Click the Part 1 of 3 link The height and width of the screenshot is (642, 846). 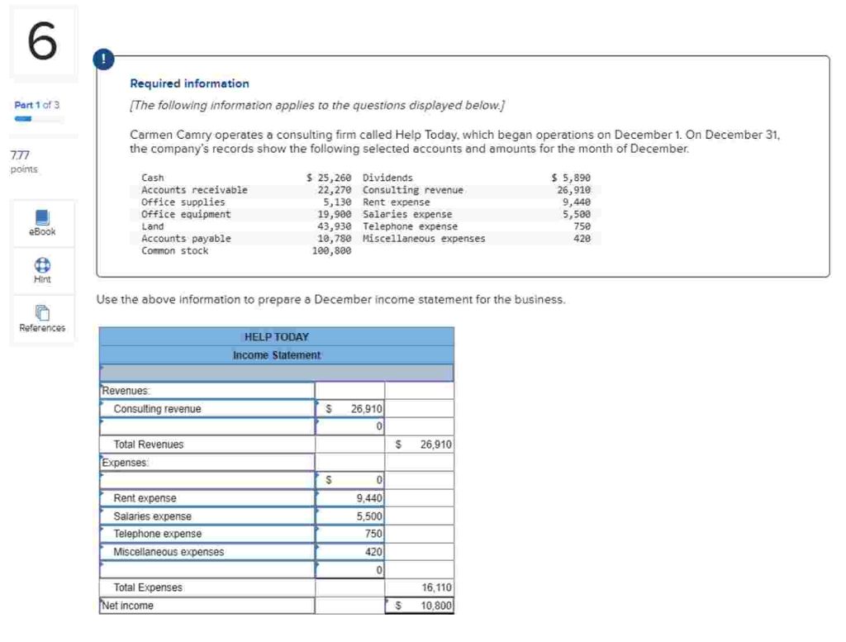[x=36, y=105]
